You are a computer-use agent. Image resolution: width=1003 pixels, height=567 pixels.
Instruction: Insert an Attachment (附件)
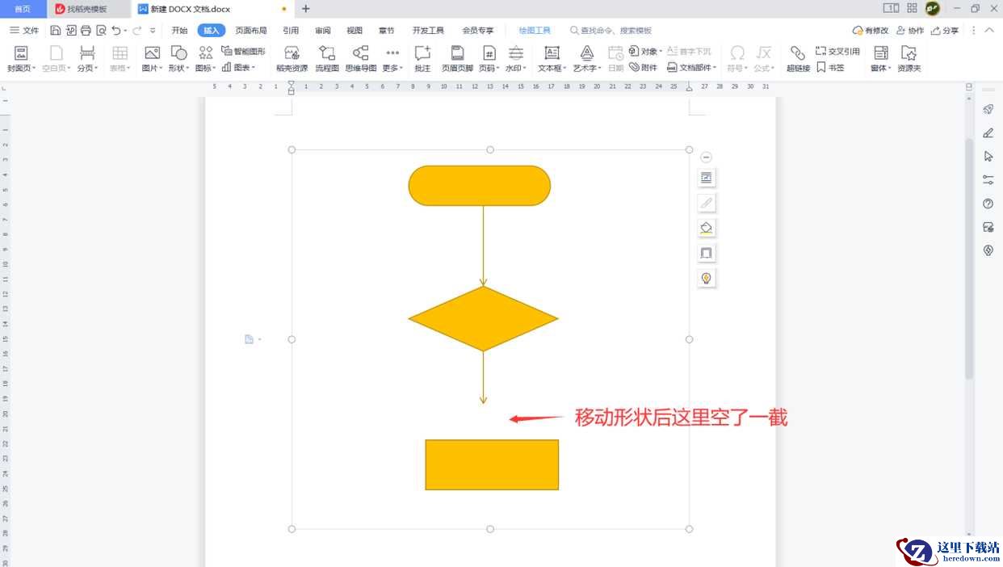click(x=644, y=68)
